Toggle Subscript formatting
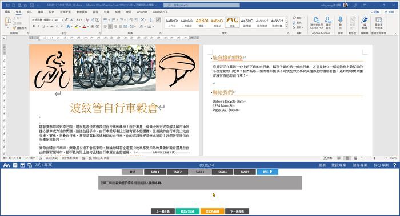The width and height of the screenshot is (400, 216). pyautogui.click(x=57, y=26)
